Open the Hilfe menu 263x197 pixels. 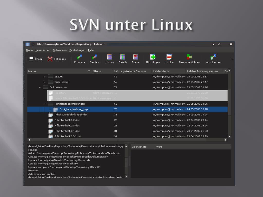click(91, 50)
